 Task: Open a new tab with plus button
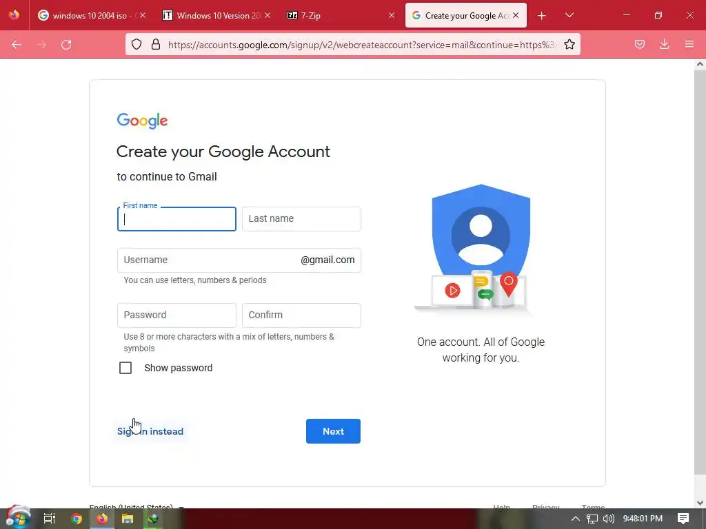[542, 16]
